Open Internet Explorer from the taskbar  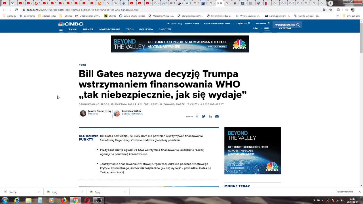[17, 200]
